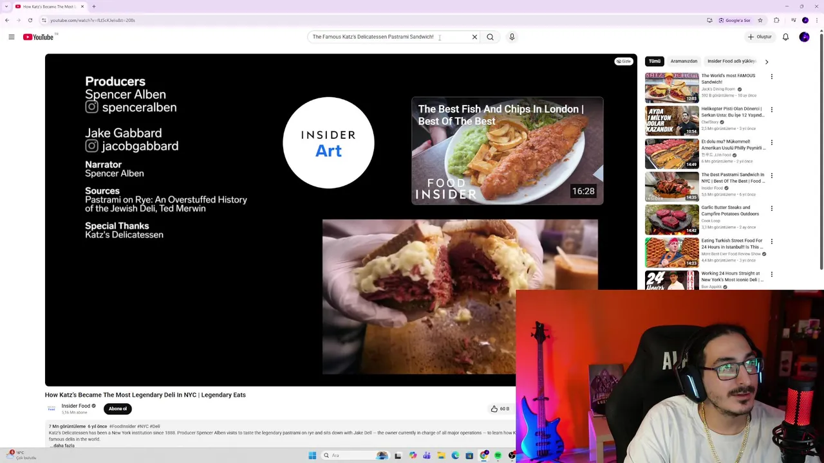Image resolution: width=824 pixels, height=463 pixels.
Task: Click the magnifier search button
Action: click(x=490, y=37)
